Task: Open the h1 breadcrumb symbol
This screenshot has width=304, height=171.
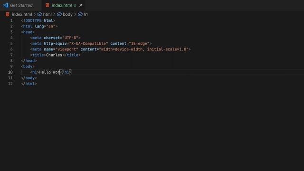Action: (x=85, y=14)
